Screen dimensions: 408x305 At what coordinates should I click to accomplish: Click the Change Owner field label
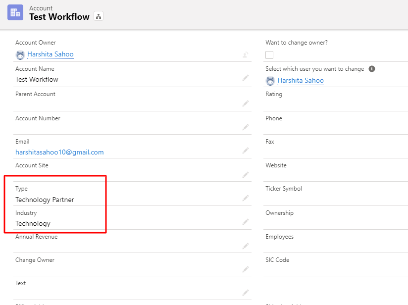coord(35,260)
